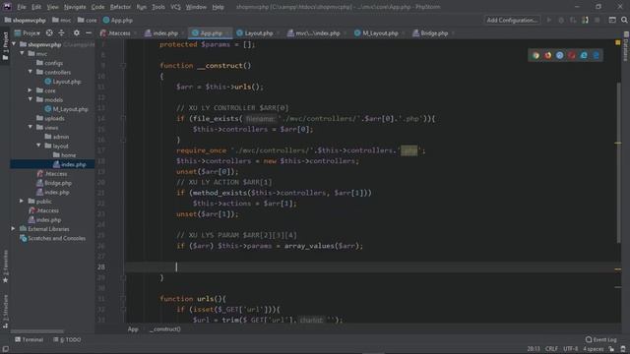Collapse the mvc folder
This screenshot has width=630, height=354.
[x=22, y=53]
